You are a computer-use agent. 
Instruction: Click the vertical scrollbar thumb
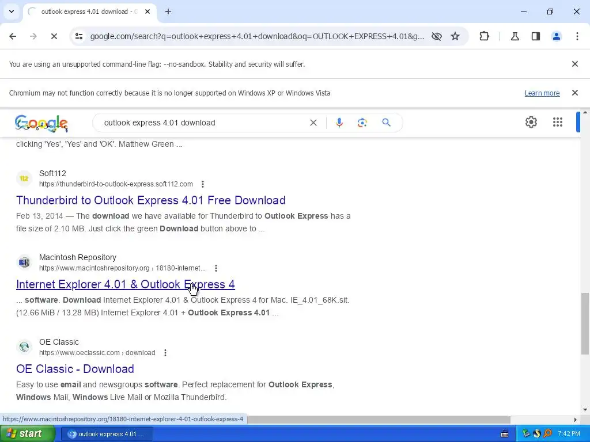pyautogui.click(x=585, y=323)
